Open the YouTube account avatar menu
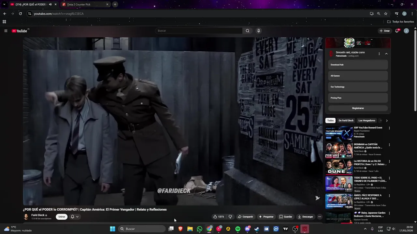 tap(406, 31)
